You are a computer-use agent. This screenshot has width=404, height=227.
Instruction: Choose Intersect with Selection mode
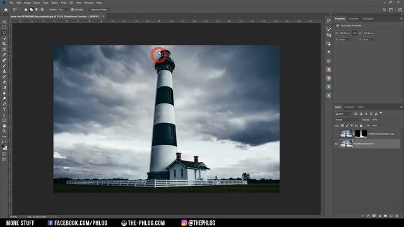(42, 9)
